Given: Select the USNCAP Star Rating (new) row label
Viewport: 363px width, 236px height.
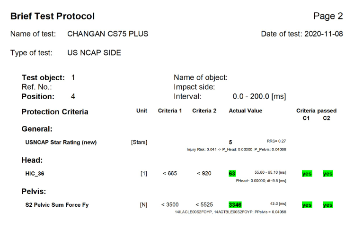Looking at the screenshot, I should coord(61,142).
